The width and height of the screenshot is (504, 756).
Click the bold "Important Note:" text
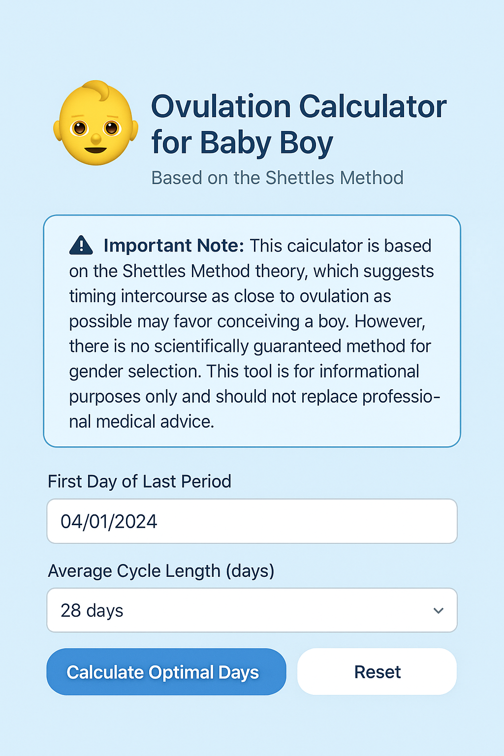174,246
